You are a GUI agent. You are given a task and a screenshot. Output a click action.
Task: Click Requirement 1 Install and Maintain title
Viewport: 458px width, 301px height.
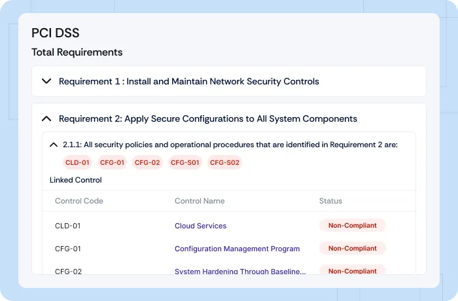click(188, 82)
